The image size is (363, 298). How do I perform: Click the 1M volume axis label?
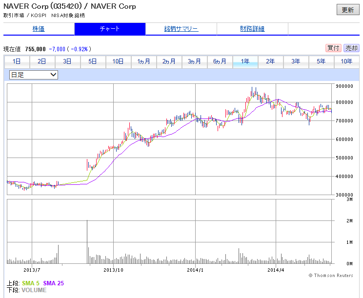coord(349,242)
